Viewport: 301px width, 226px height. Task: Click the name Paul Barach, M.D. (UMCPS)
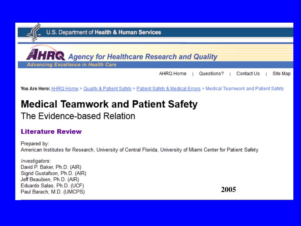(53, 192)
